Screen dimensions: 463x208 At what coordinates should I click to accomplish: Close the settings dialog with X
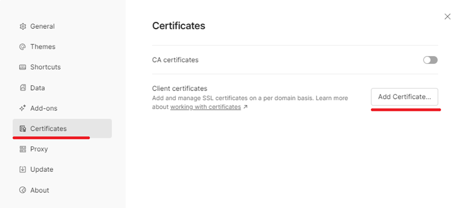click(x=447, y=16)
